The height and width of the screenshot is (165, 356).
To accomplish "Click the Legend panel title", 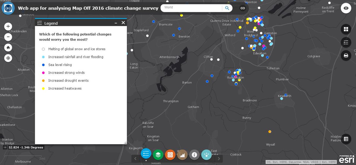I will click(51, 23).
